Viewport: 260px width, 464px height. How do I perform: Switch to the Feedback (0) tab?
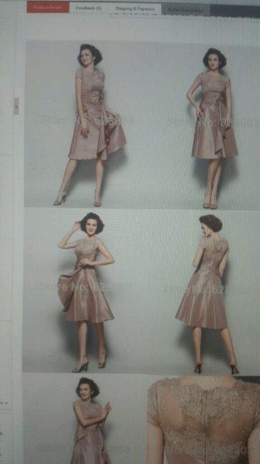point(88,8)
